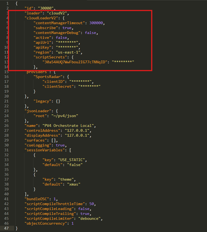207x232 pixels.
Task: Click the "clientSecret" key
Action: point(58,86)
